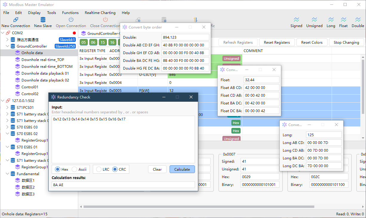This screenshot has height=218, width=366.
Task: Click the Open Connection power icon
Action: [71, 20]
